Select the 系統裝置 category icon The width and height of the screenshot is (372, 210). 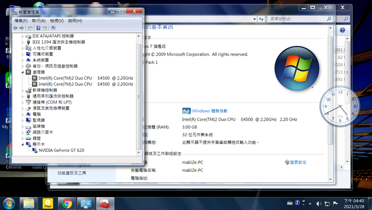(x=28, y=60)
